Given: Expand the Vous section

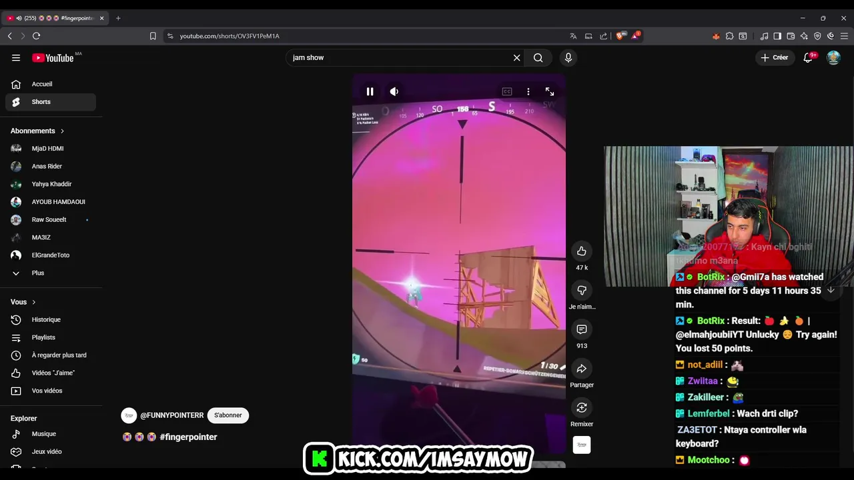Looking at the screenshot, I should (x=23, y=302).
